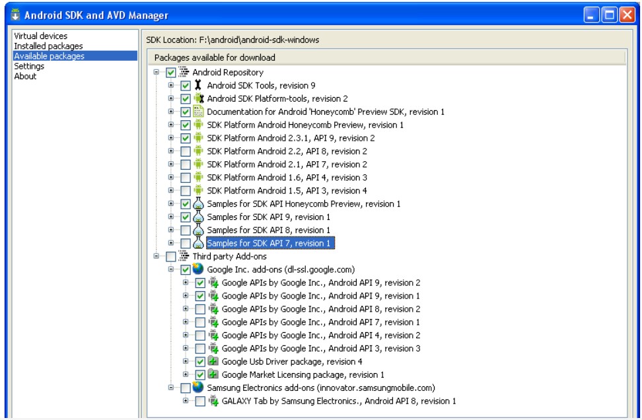Select Documentation for Android 'Honeycomb' Preview SDK row
642x420 pixels.
tap(326, 112)
